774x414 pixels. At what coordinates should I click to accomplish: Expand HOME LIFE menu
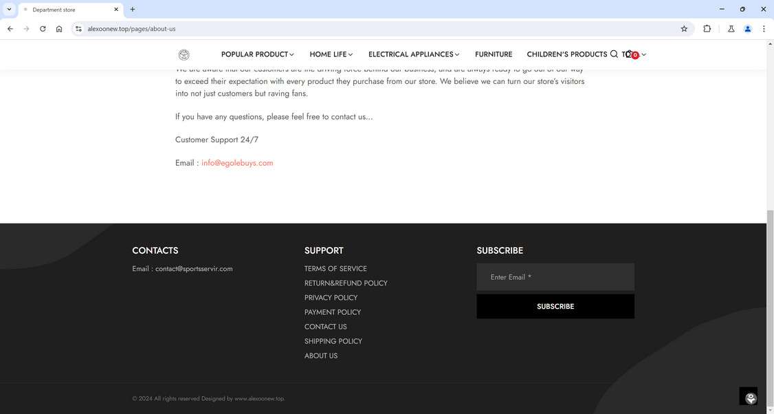click(x=331, y=54)
